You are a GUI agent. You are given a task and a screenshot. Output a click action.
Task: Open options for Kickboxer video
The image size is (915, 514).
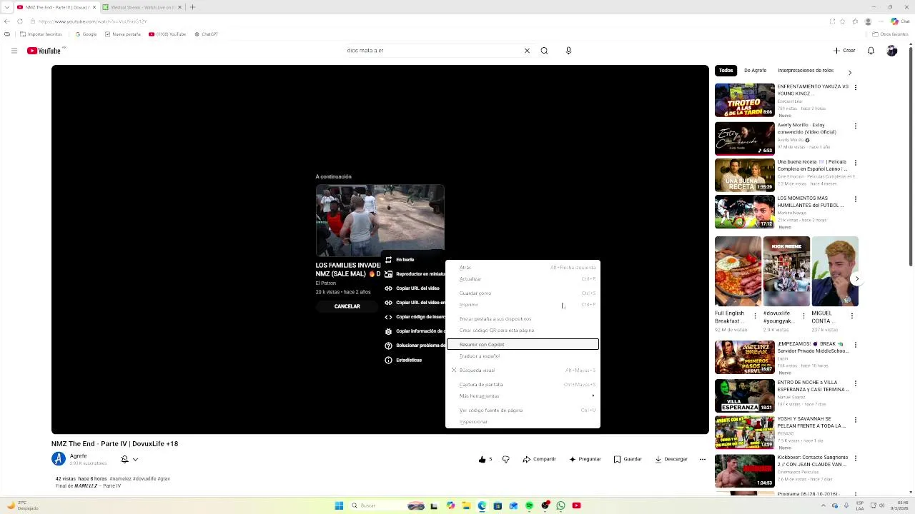point(856,458)
